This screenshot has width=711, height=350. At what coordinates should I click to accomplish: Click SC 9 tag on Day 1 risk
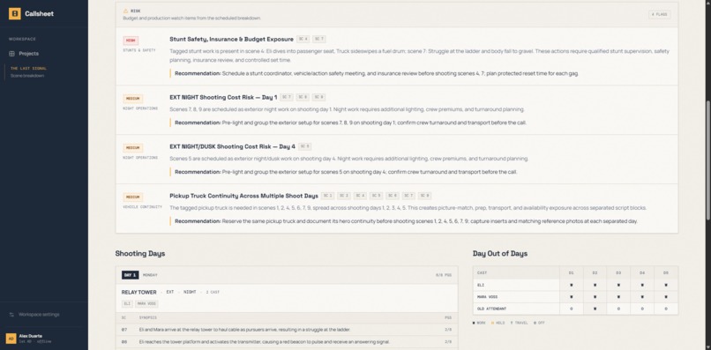coord(318,98)
